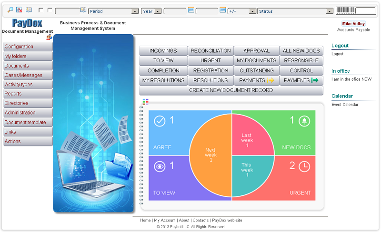The width and height of the screenshot is (381, 232).
Task: Click the colored grid icon above dashboard
Action: tap(145, 101)
